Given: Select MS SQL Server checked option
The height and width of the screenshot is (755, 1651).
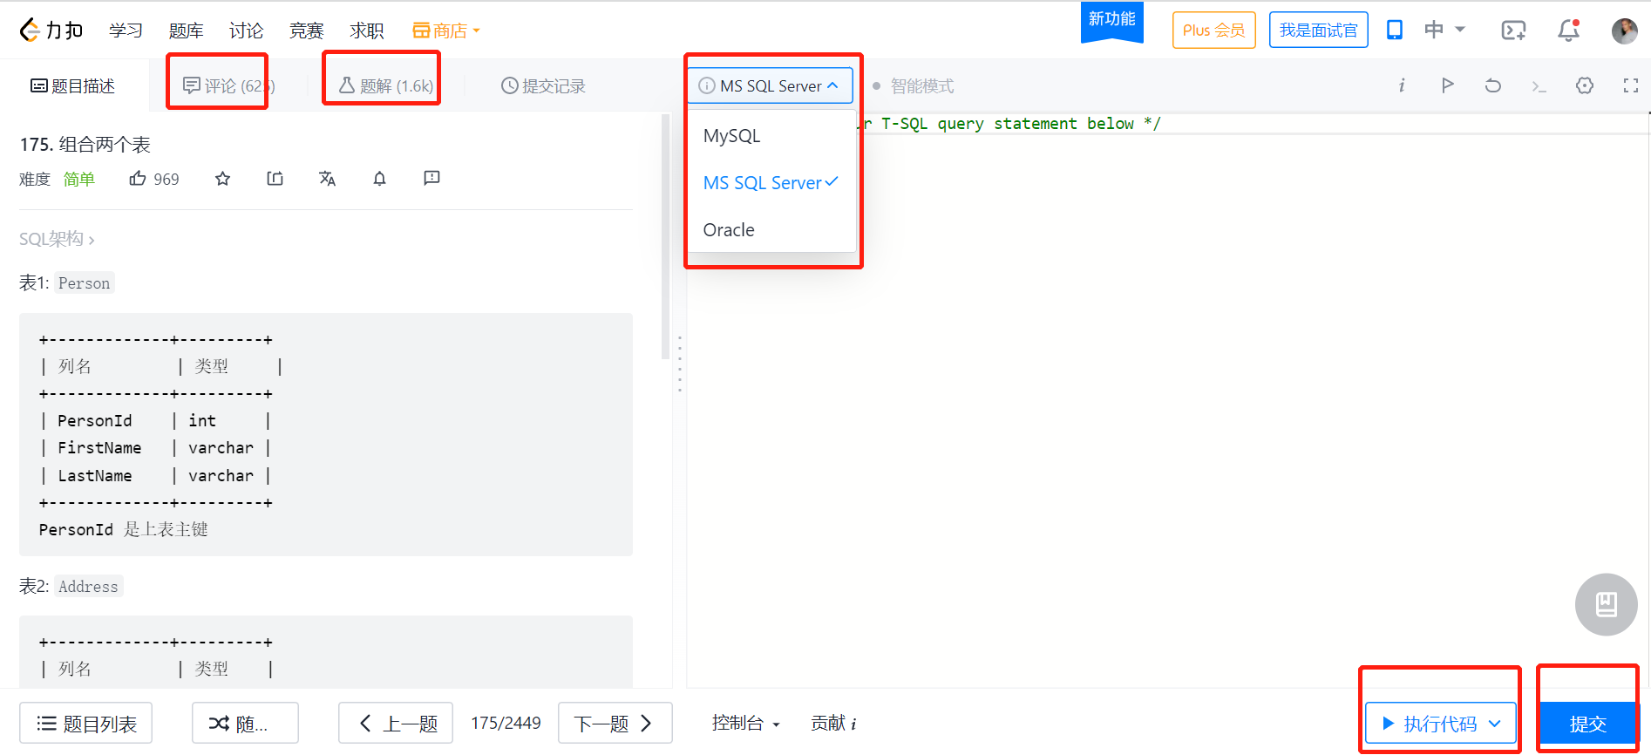Looking at the screenshot, I should pyautogui.click(x=771, y=183).
